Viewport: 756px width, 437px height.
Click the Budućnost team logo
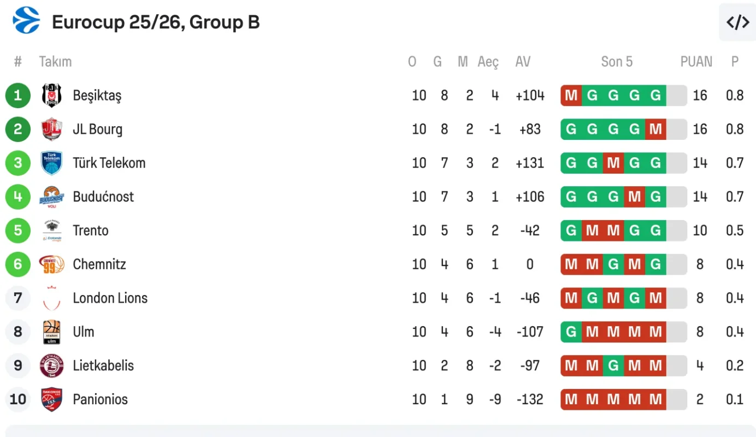[52, 197]
